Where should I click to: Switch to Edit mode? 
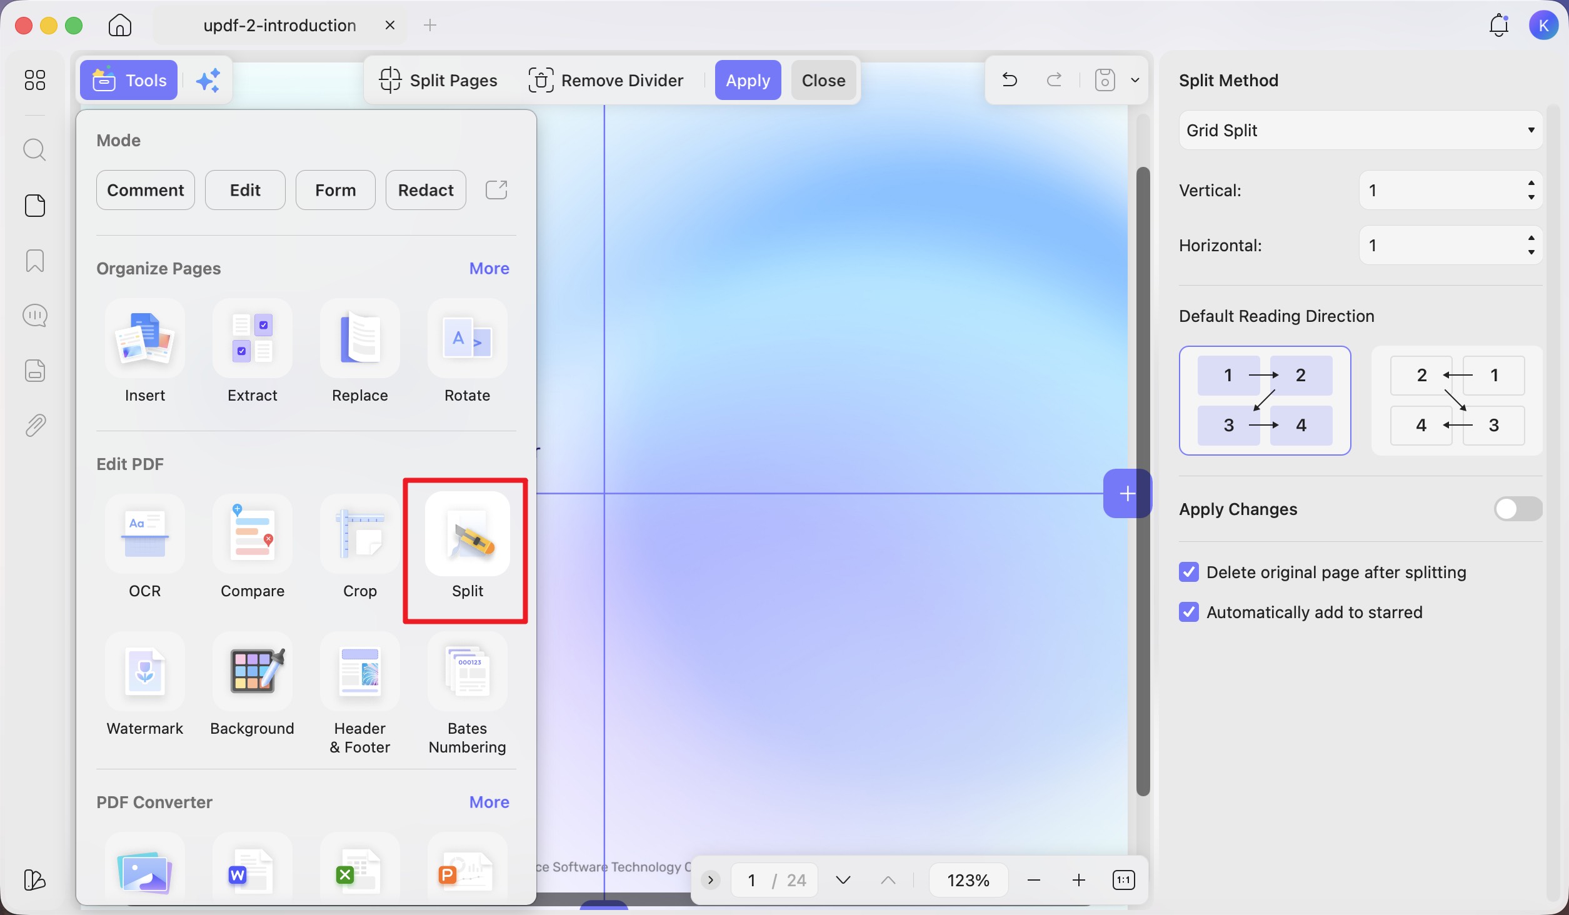(x=245, y=190)
